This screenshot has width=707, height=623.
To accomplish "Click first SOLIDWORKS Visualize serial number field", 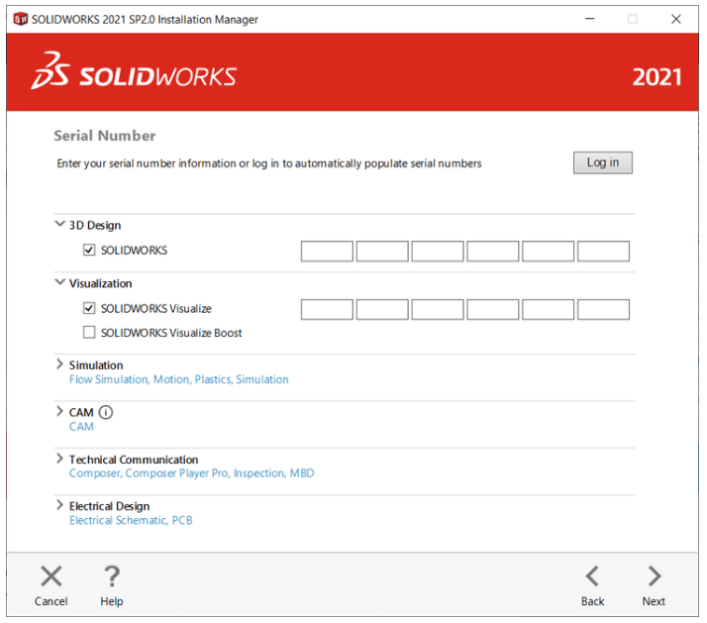I will (x=327, y=309).
